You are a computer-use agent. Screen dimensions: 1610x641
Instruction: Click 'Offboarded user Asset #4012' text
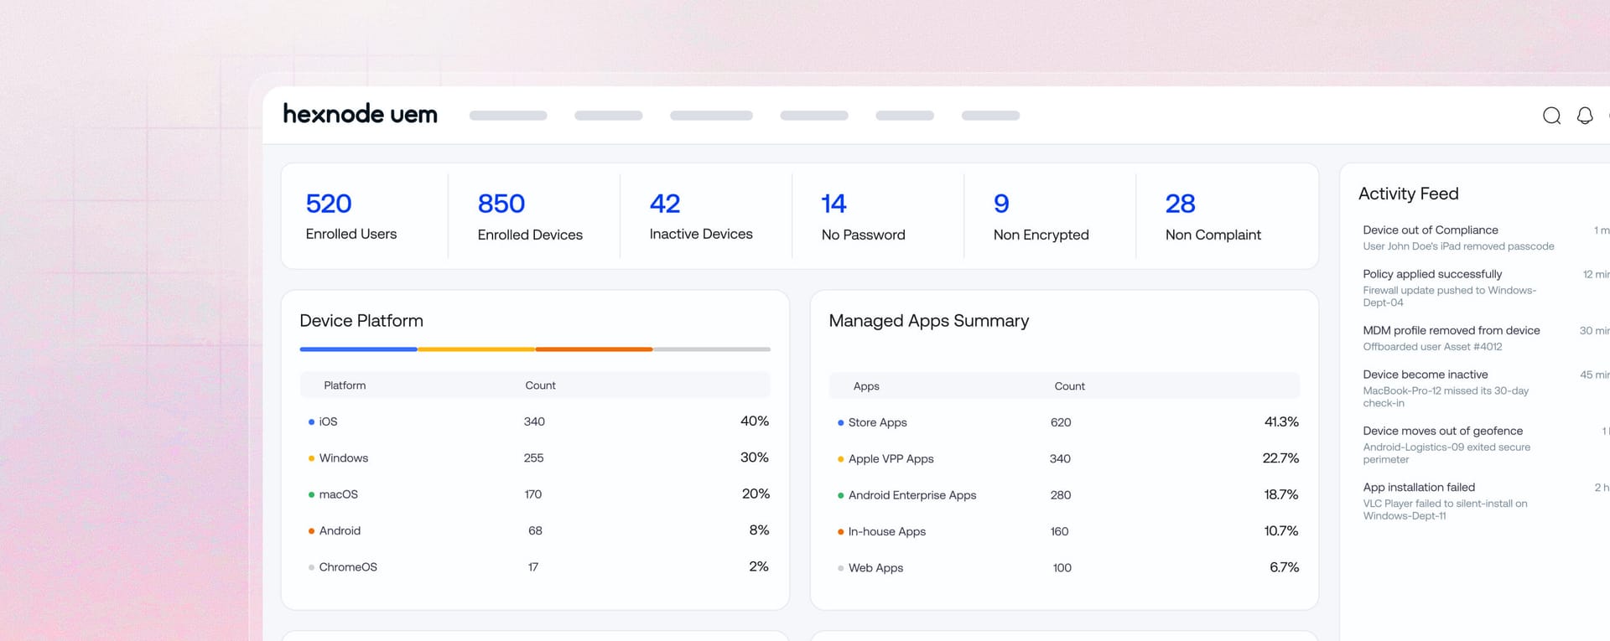tap(1432, 347)
